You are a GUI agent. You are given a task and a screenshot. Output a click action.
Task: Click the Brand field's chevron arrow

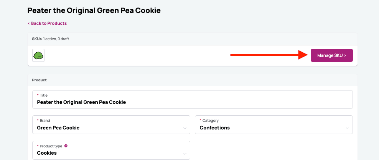point(185,128)
